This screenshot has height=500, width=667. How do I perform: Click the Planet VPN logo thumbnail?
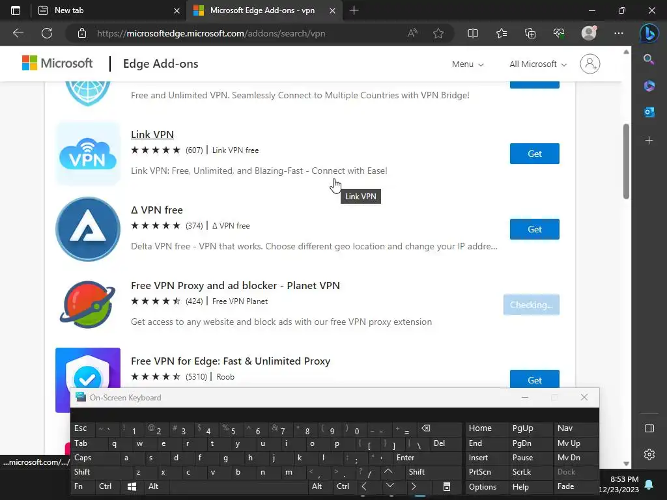coord(88,305)
